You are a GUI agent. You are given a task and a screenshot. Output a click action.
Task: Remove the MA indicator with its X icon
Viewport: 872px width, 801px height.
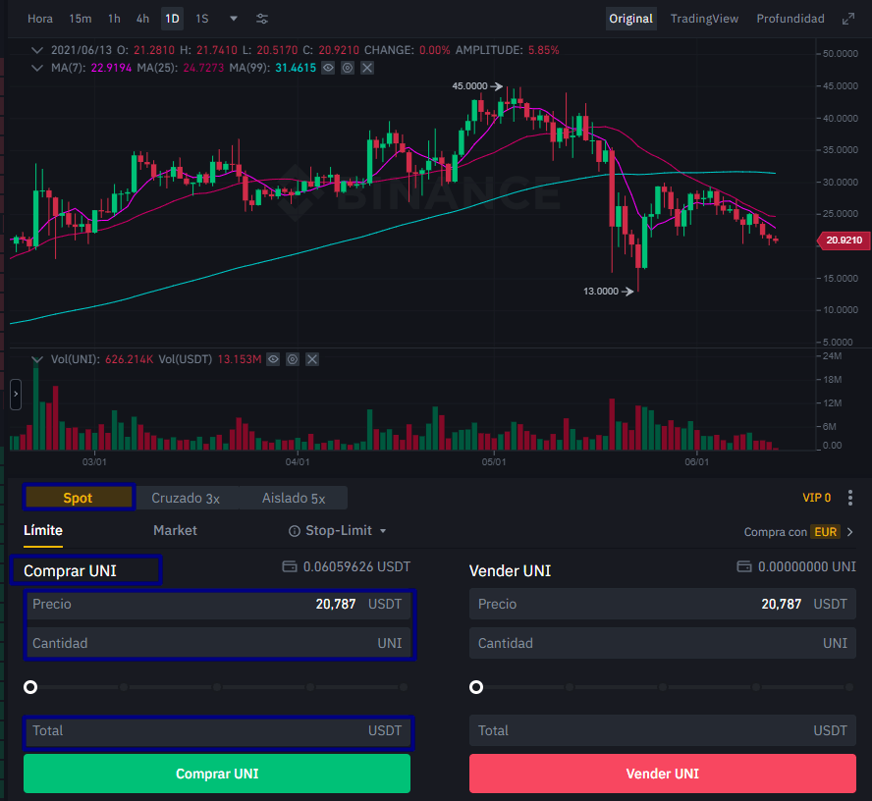[x=367, y=67]
